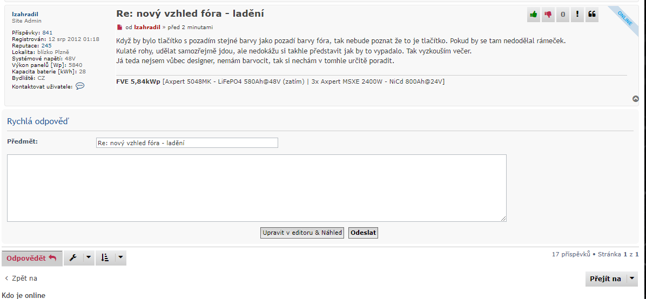The height and width of the screenshot is (299, 646).
Task: Open lzahradil profile link in sidebar
Action: [x=25, y=14]
